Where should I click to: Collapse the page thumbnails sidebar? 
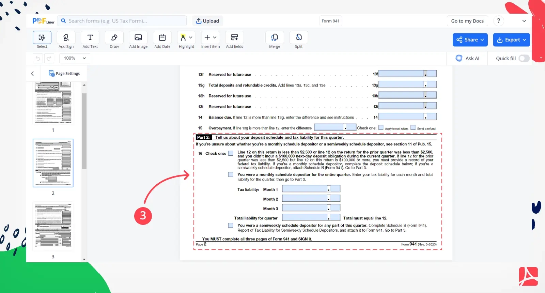[x=32, y=73]
